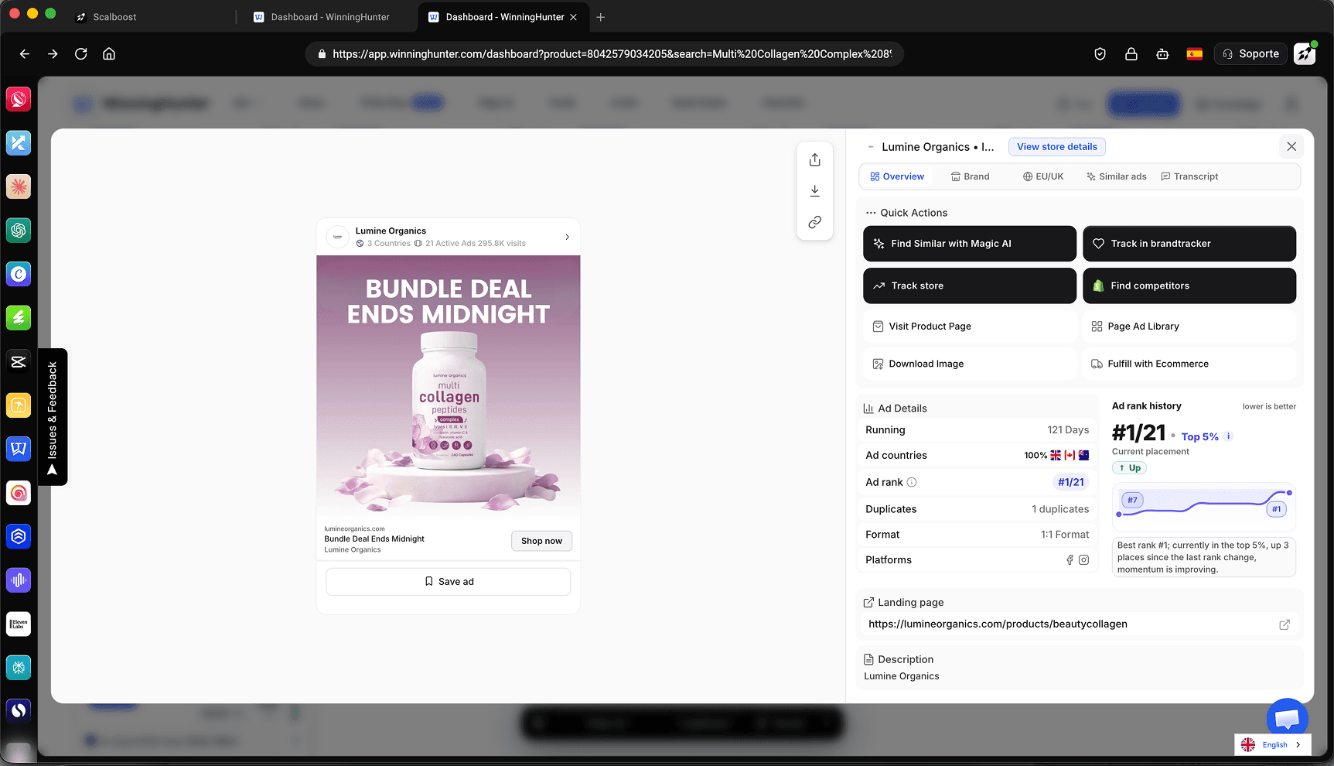
Task: Click View store details link
Action: pos(1056,147)
